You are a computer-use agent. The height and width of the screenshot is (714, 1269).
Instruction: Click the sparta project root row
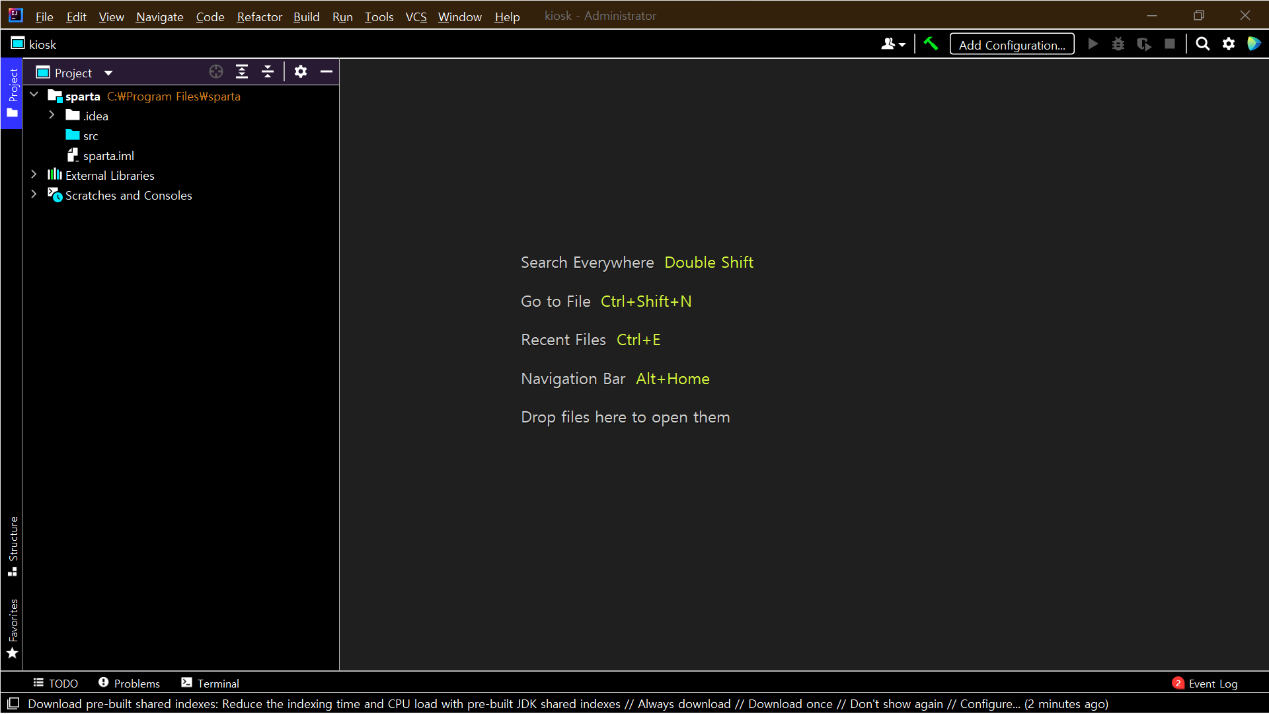tap(180, 96)
